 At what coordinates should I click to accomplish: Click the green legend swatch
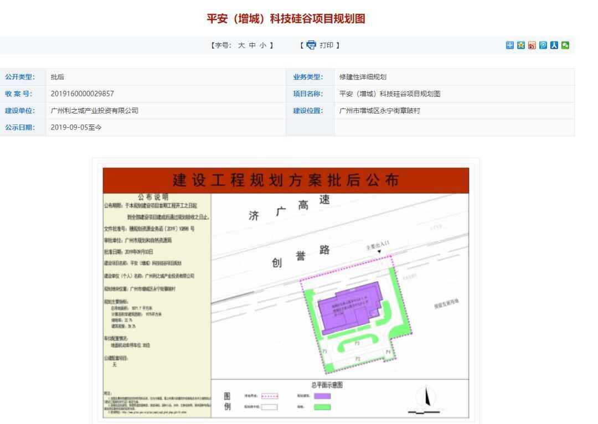(x=322, y=407)
